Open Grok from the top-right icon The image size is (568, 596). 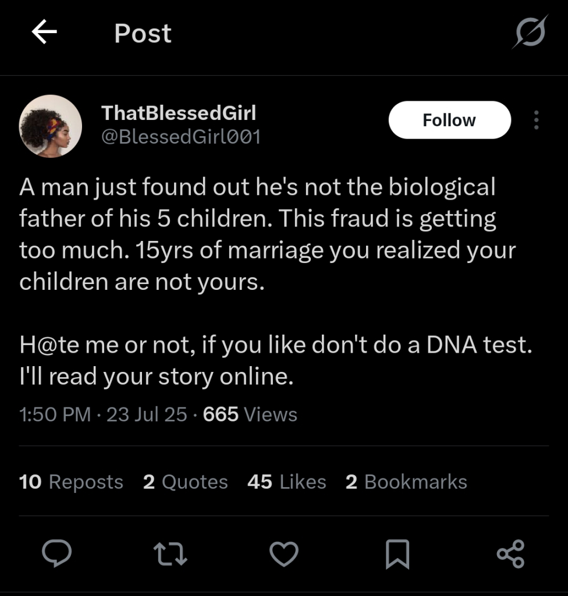pos(530,32)
